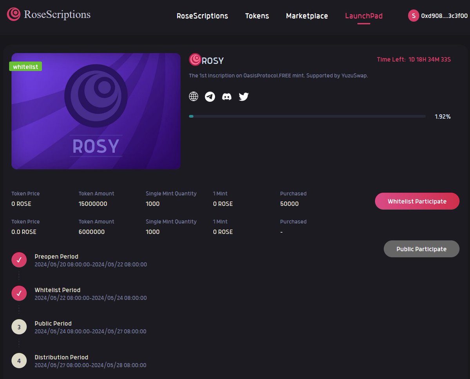Image resolution: width=470 pixels, height=379 pixels.
Task: Click the mint progress bar
Action: (x=307, y=116)
